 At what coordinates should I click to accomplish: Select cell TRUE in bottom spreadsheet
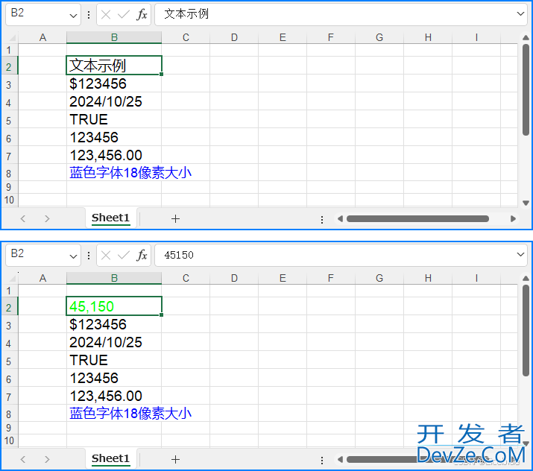(114, 360)
